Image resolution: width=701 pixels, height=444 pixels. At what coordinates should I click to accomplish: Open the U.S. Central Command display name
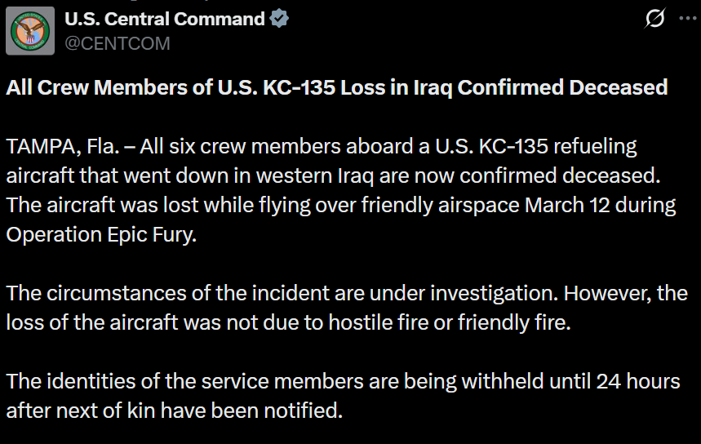tap(165, 19)
